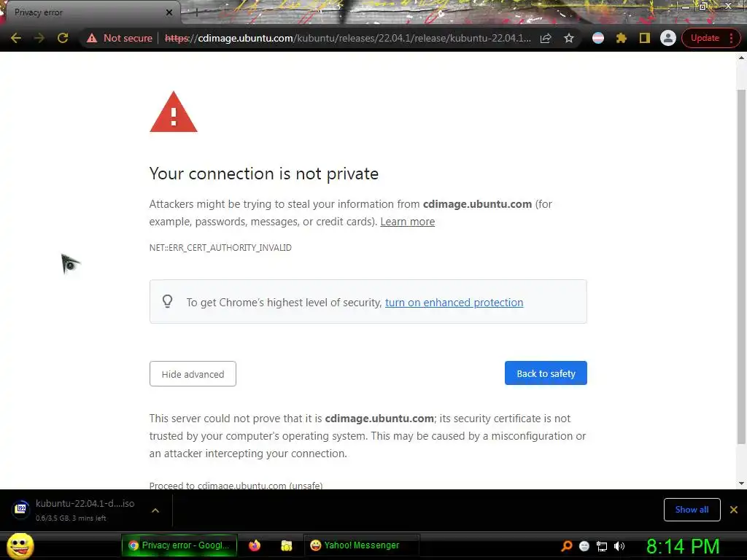Click Show all downloads
The height and width of the screenshot is (560, 747).
(x=692, y=510)
